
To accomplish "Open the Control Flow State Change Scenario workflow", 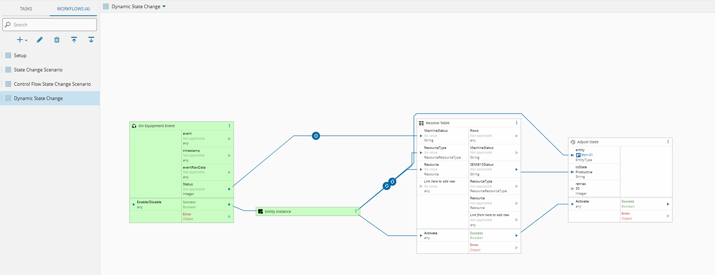I will [52, 84].
